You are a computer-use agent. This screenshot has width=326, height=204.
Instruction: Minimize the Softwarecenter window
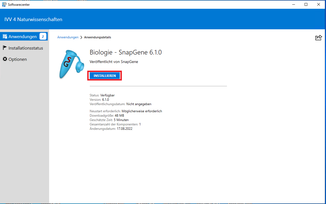[x=293, y=4]
